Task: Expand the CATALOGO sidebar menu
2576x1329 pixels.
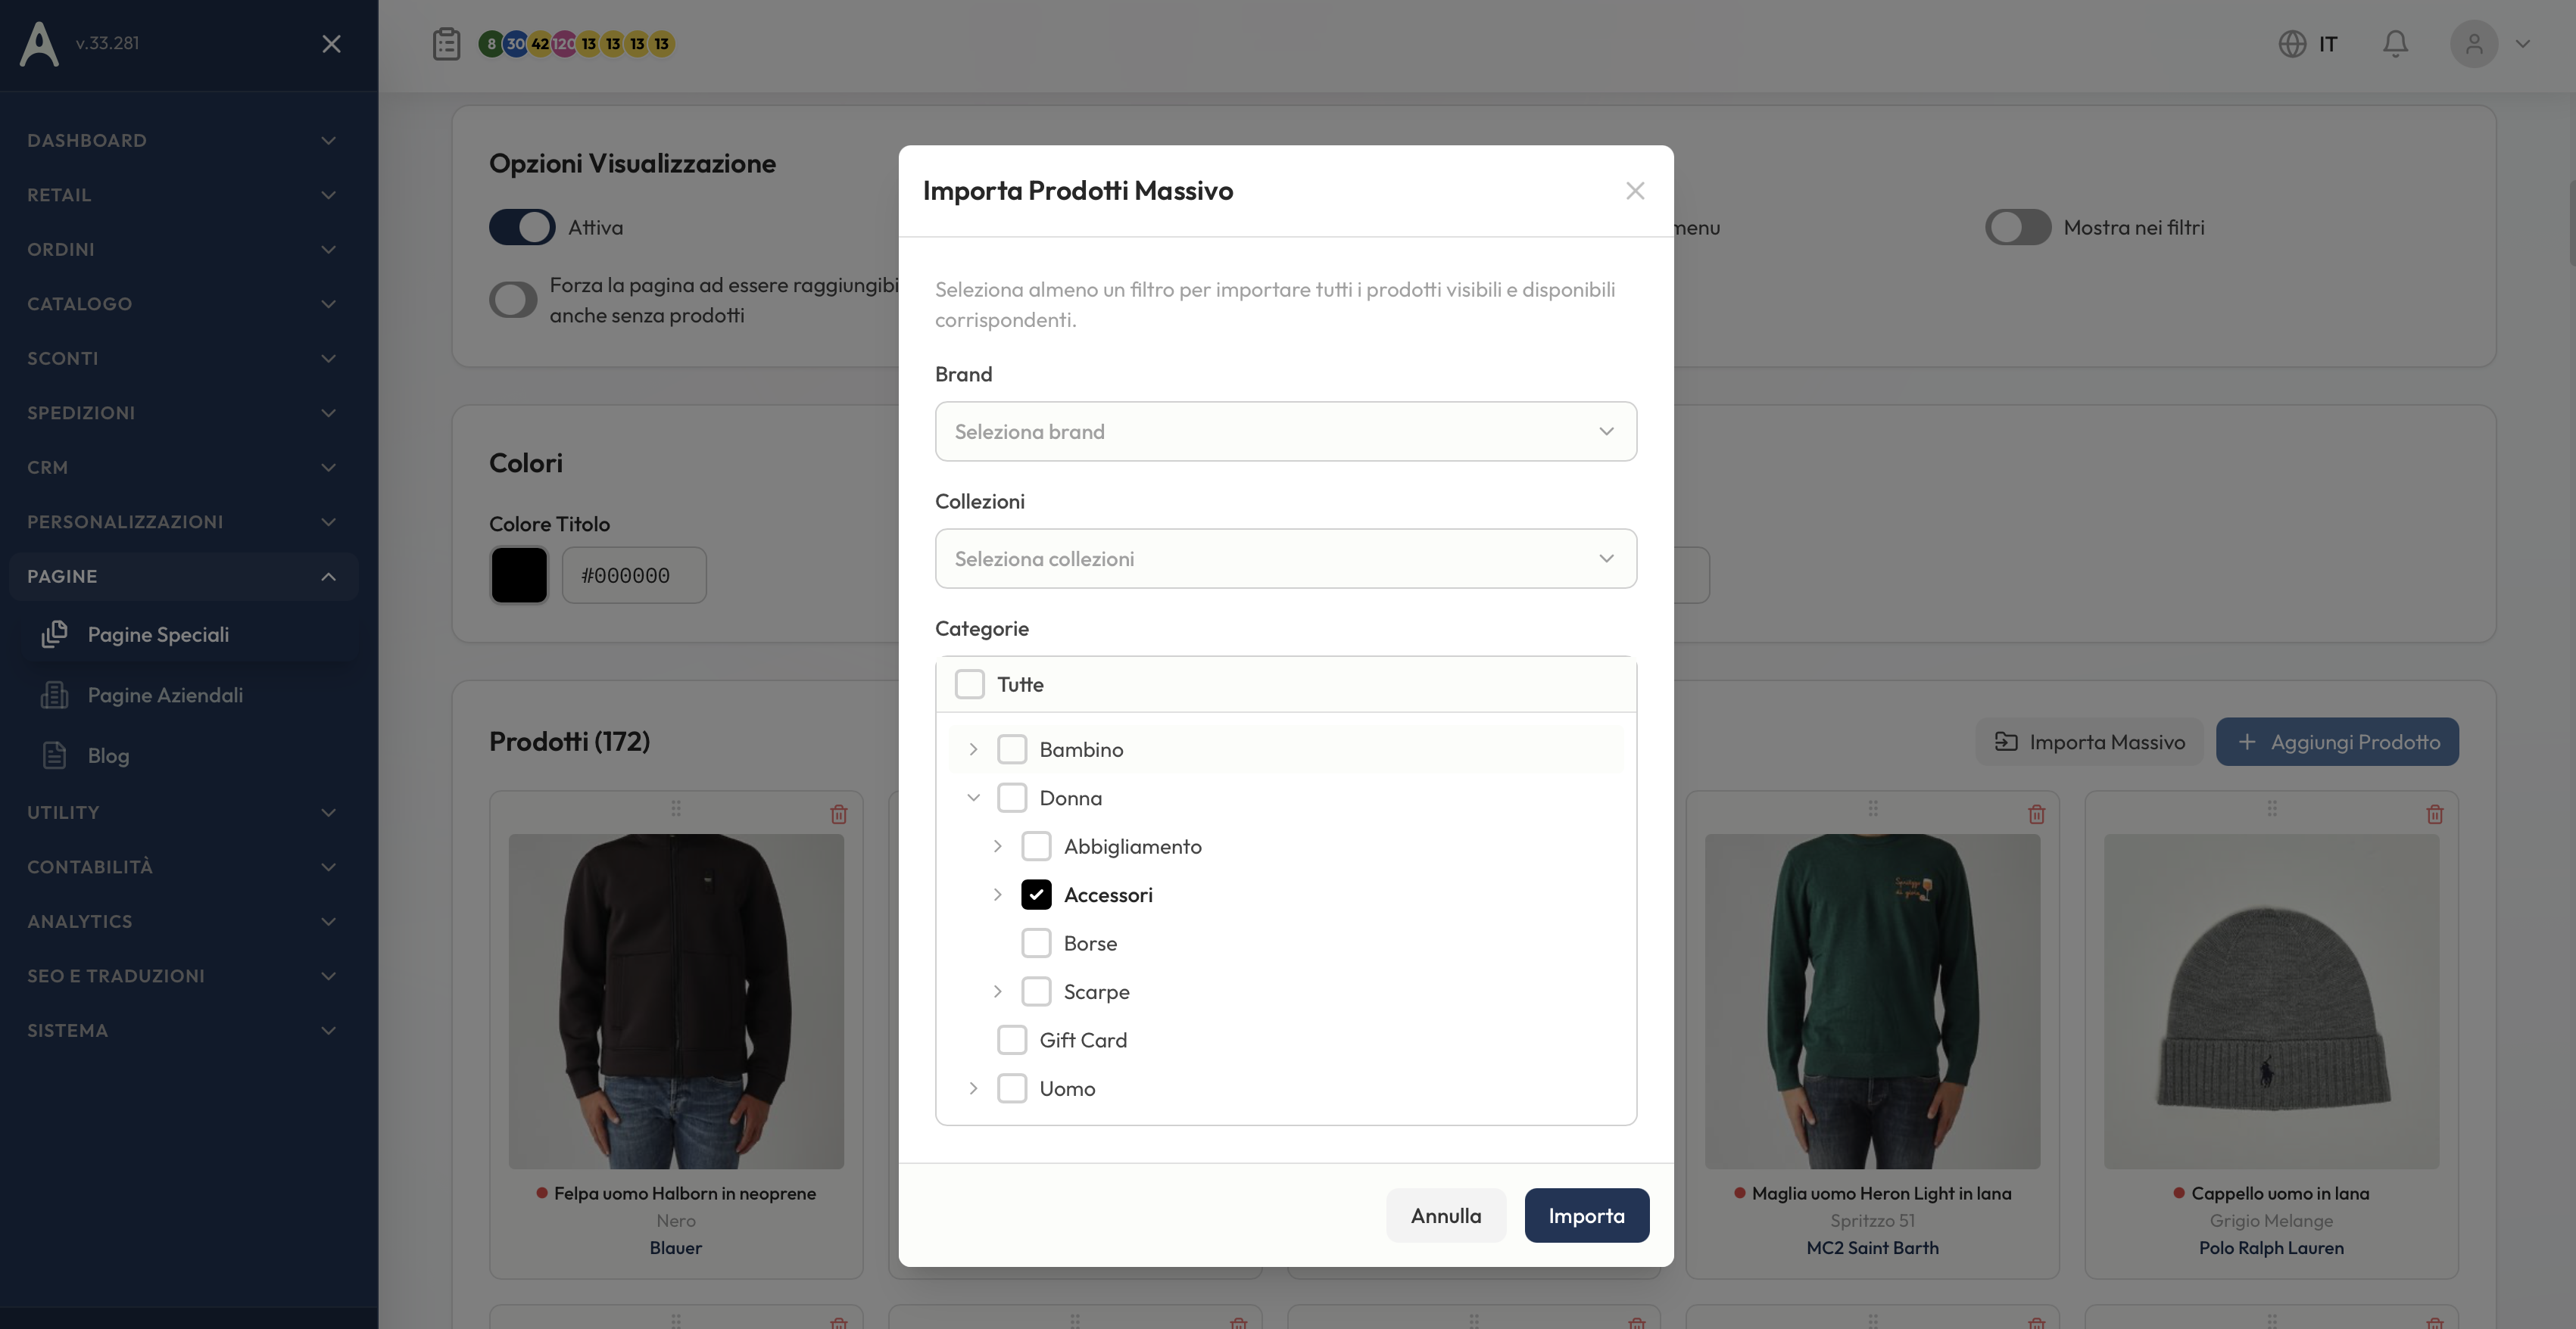Action: point(181,303)
